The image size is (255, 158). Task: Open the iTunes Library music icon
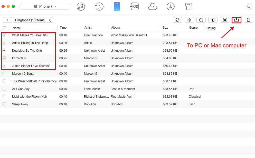(81, 7)
